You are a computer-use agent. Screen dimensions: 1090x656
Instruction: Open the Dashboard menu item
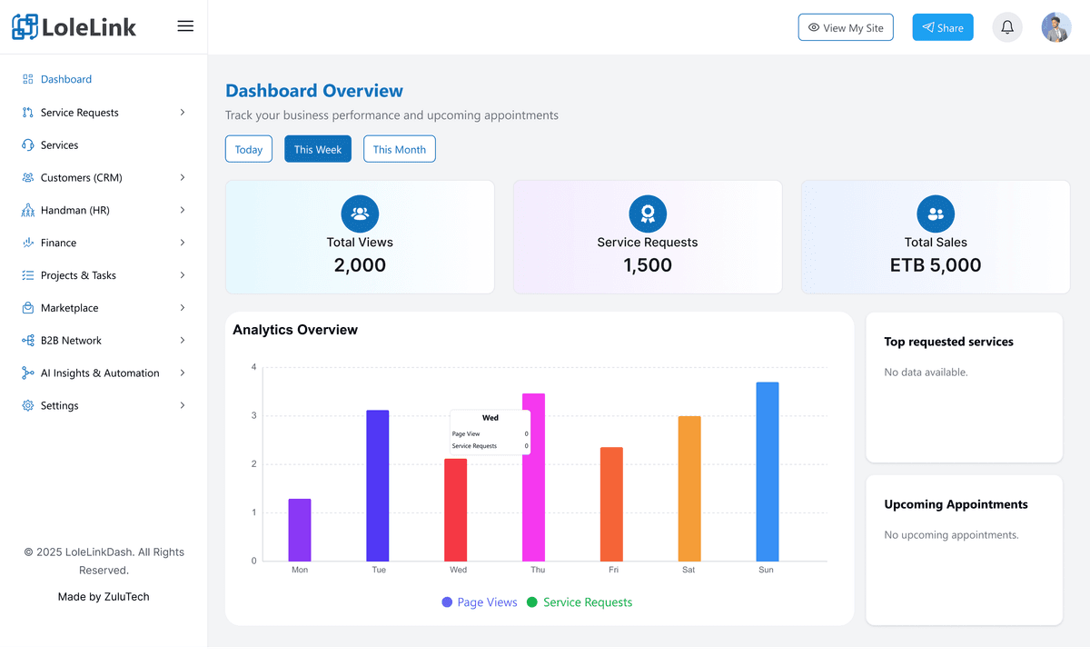(x=65, y=79)
